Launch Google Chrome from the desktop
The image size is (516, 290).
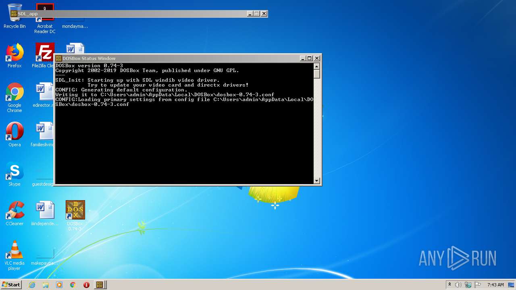pos(15,97)
